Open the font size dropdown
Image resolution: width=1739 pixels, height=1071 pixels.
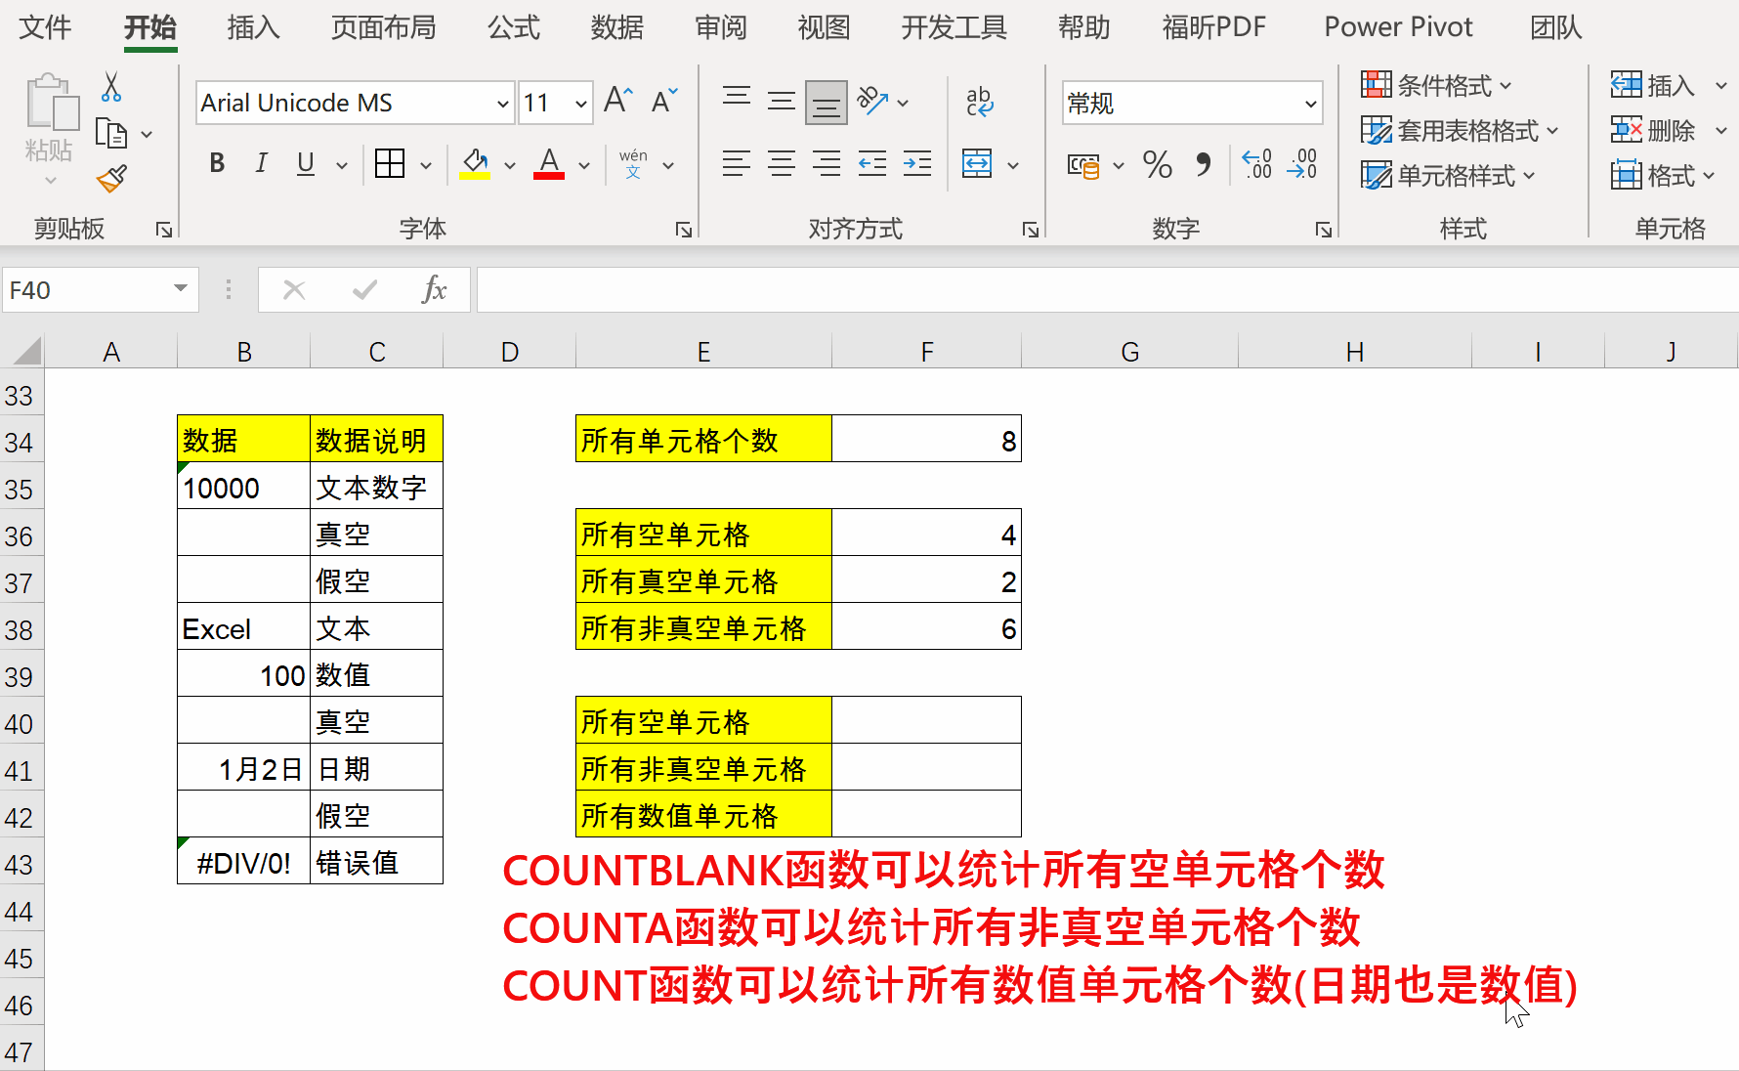click(x=580, y=103)
